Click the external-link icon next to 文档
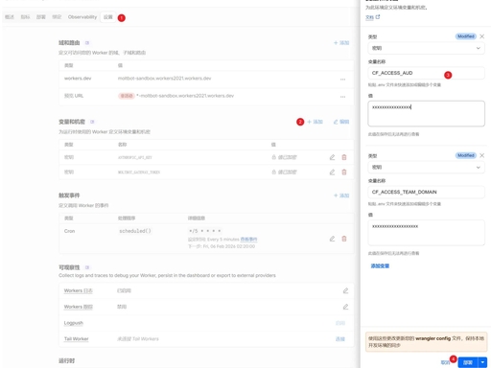The image size is (491, 368). pos(378,17)
